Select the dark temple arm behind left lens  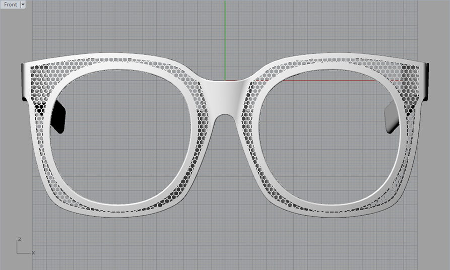(x=59, y=117)
